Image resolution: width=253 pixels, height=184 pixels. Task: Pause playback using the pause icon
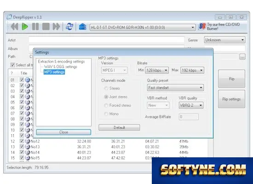pyautogui.click(x=35, y=27)
